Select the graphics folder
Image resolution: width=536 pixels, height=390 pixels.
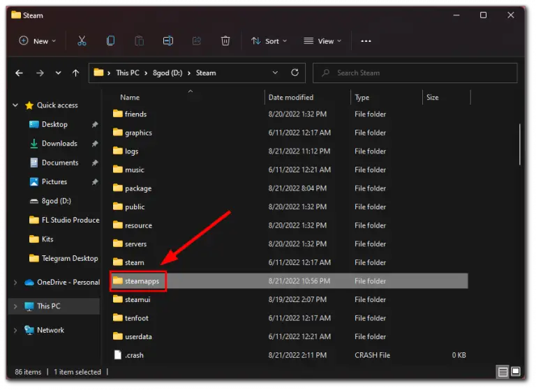point(133,133)
